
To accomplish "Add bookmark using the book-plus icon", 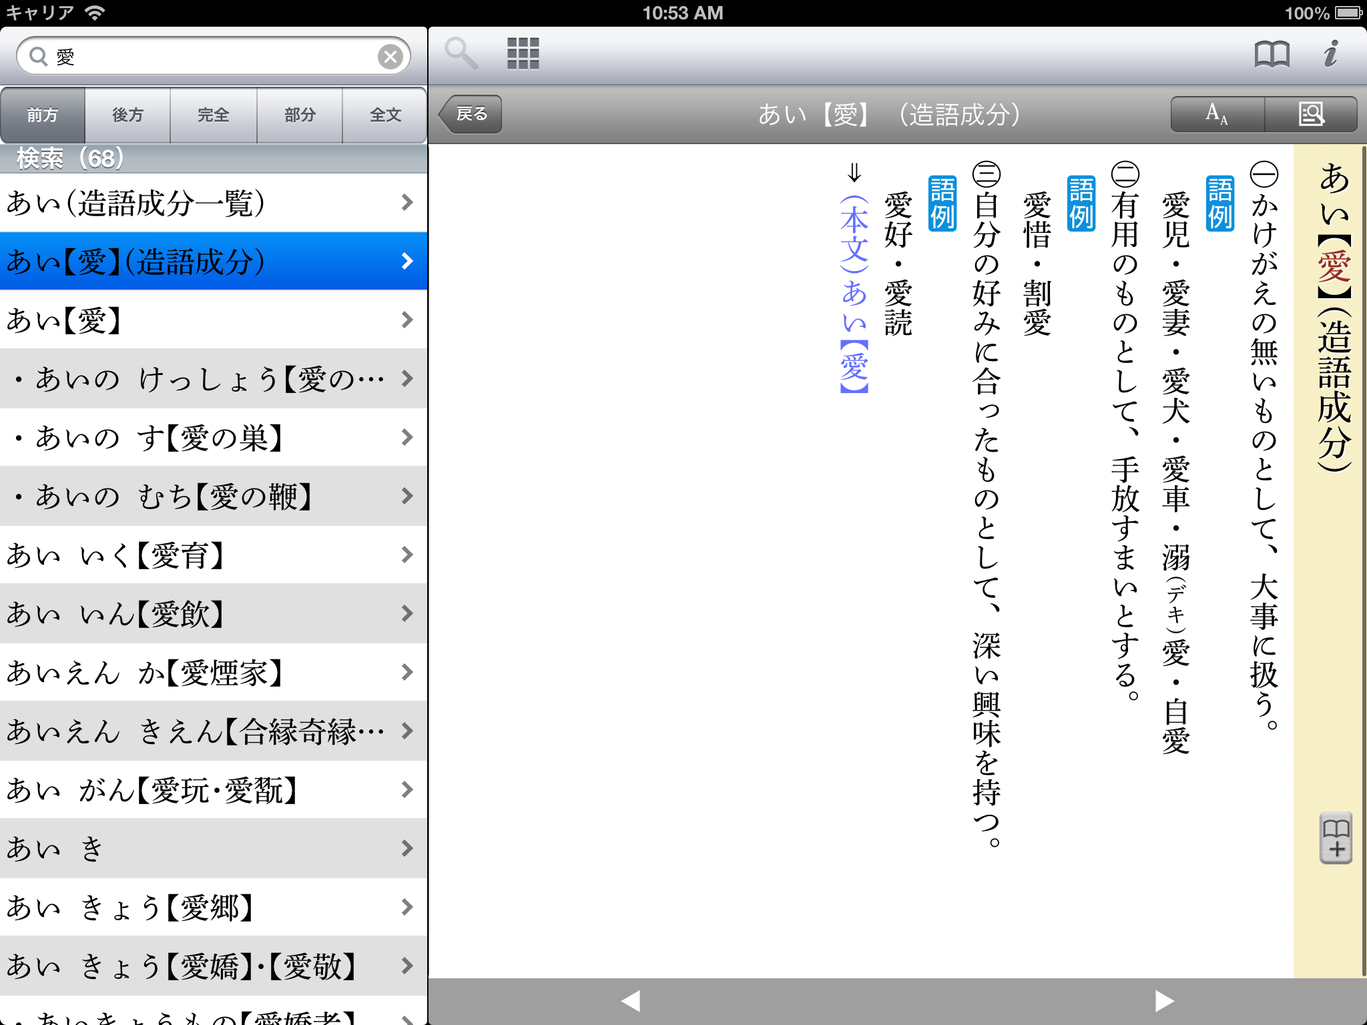I will point(1336,838).
